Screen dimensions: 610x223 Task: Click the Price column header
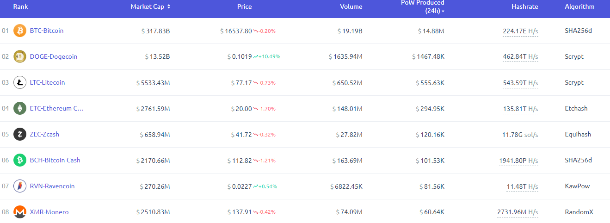point(244,6)
